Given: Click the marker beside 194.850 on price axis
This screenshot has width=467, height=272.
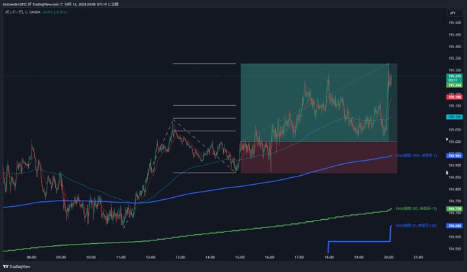Looking at the screenshot, I should point(447,173).
